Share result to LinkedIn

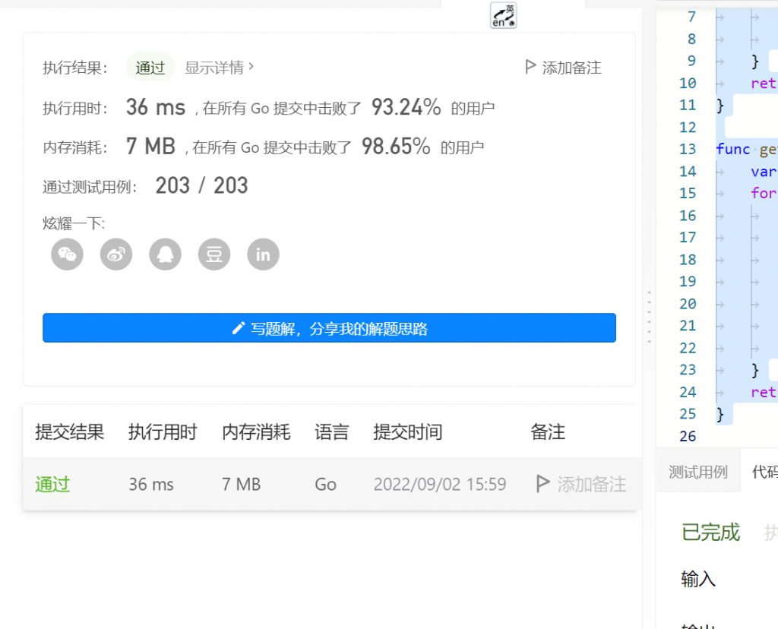(263, 254)
